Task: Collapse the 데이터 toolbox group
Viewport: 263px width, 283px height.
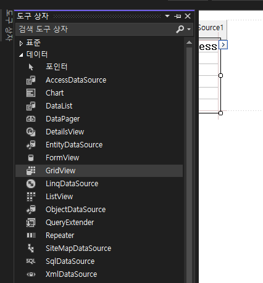Action: [x=21, y=55]
